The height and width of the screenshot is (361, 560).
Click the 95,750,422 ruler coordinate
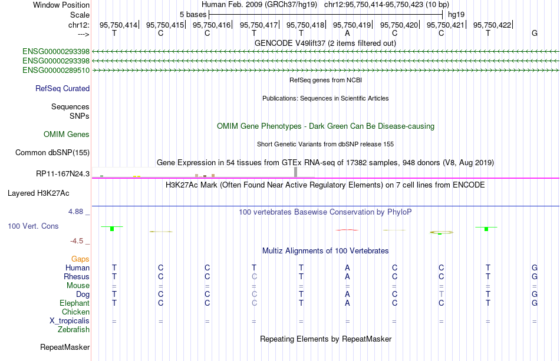point(492,25)
